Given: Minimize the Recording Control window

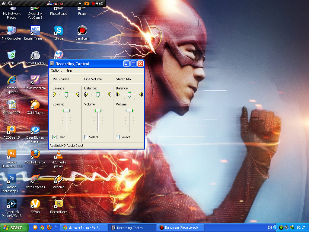Looking at the screenshot, I should 126,63.
